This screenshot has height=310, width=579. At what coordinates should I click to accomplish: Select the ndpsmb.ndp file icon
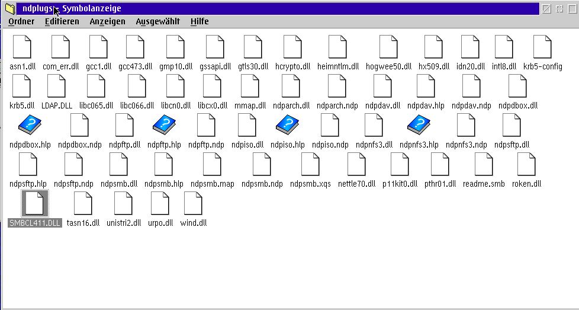262,164
